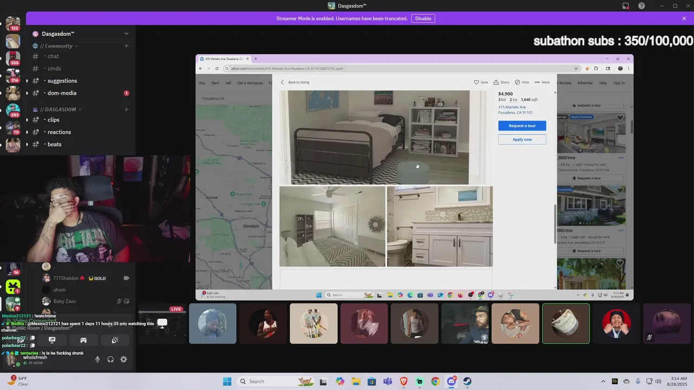Click the streamed browser address bar
694x390 pixels.
pyautogui.click(x=401, y=68)
